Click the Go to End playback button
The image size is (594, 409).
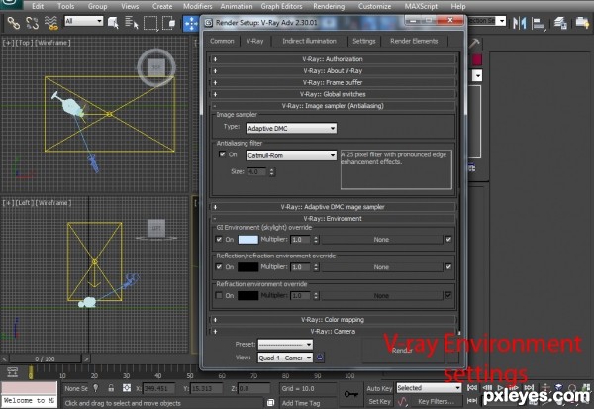pyautogui.click(x=530, y=388)
